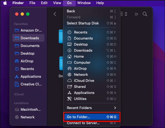Show more toolbar items double chevron
This screenshot has height=128, width=165.
coord(136,14)
